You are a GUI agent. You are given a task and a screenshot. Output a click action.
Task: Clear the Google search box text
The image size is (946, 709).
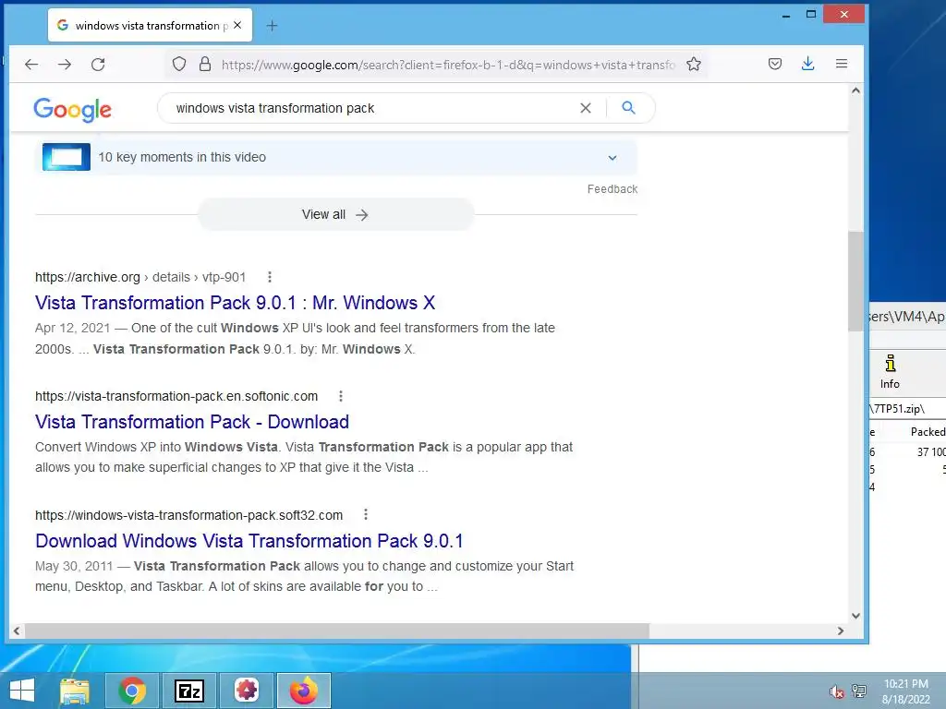585,108
